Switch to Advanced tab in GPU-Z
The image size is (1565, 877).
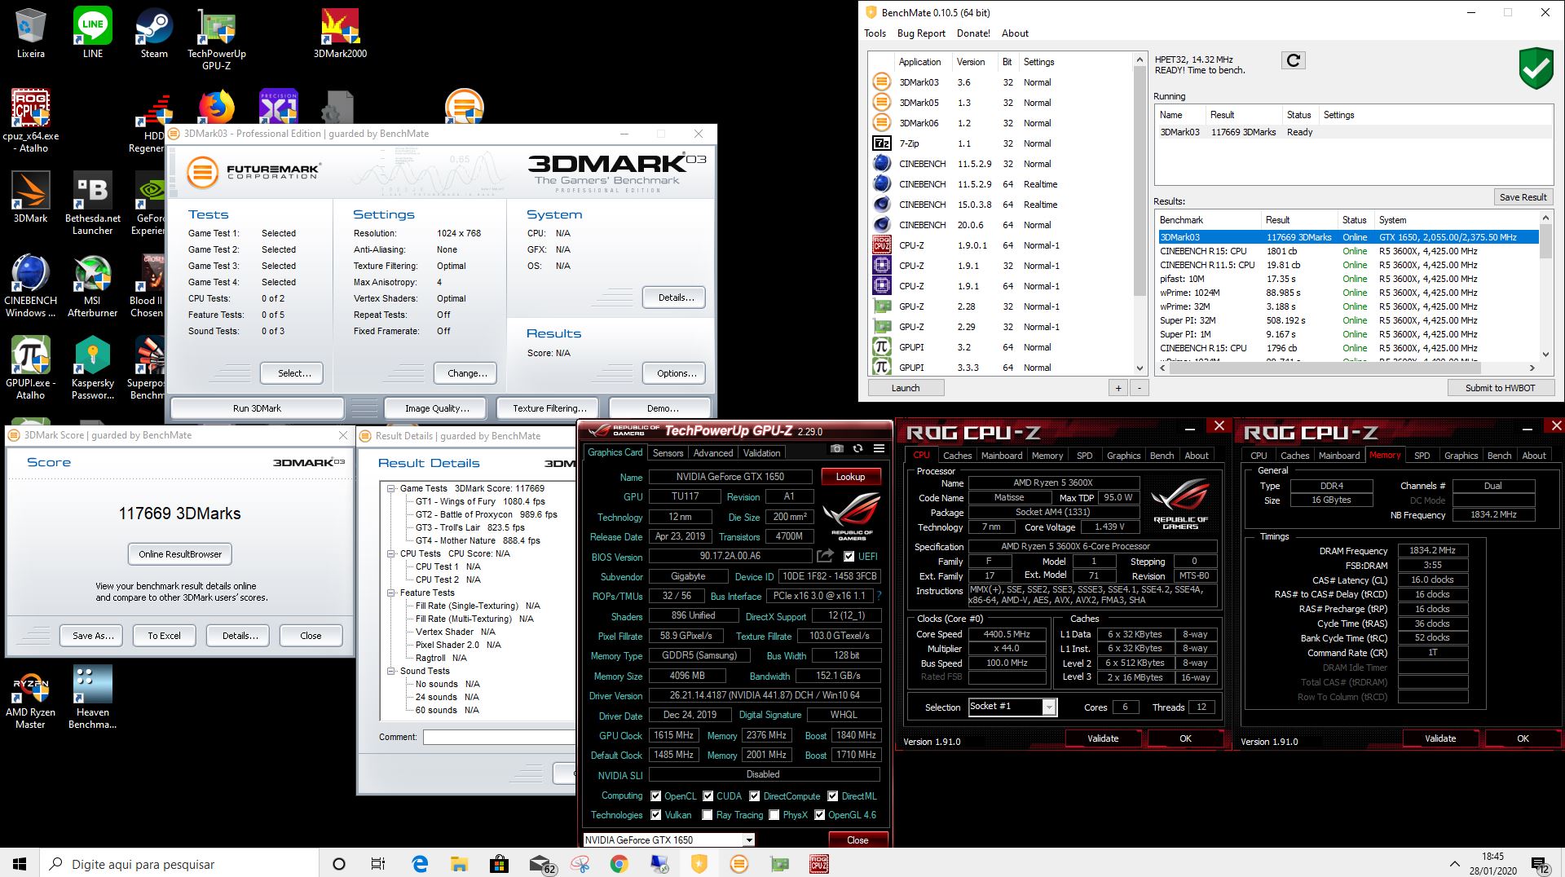click(713, 453)
